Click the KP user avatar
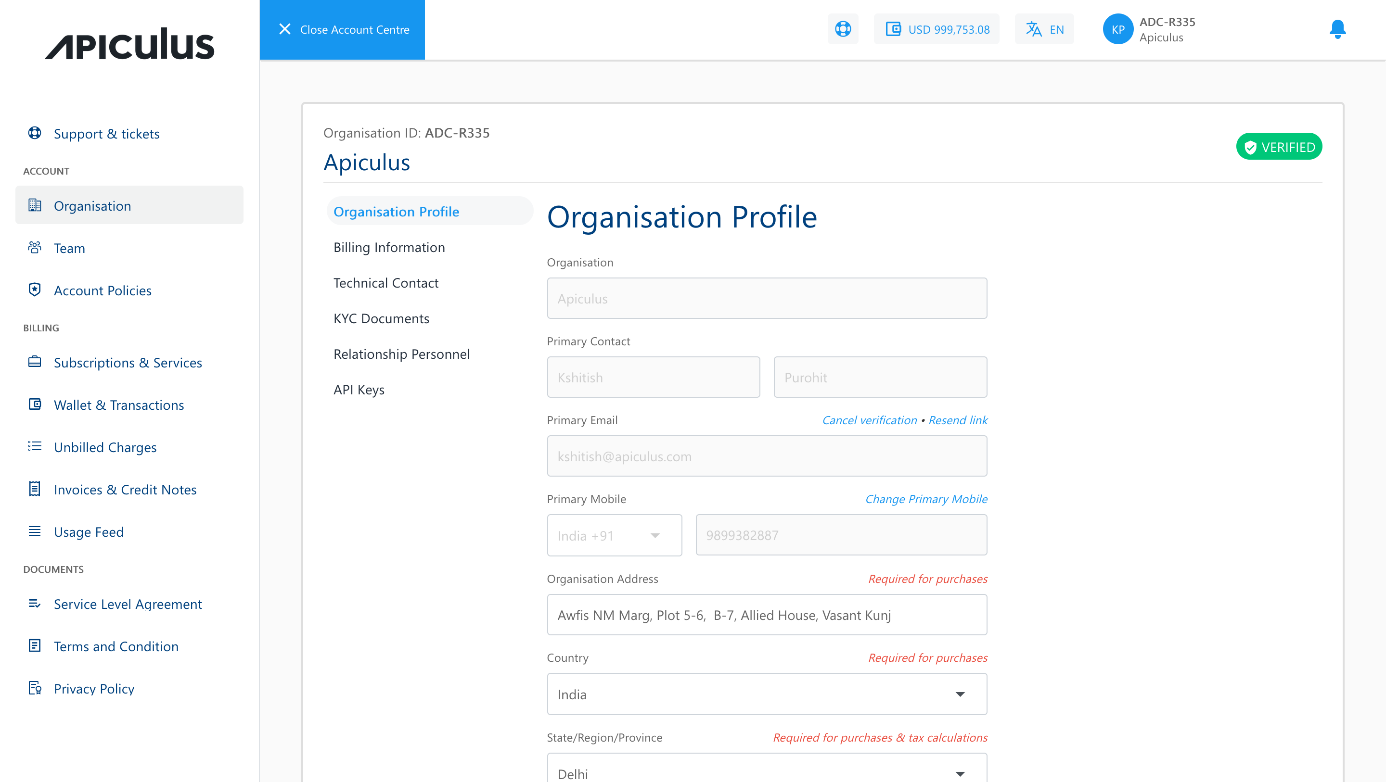The height and width of the screenshot is (782, 1386). (x=1118, y=29)
